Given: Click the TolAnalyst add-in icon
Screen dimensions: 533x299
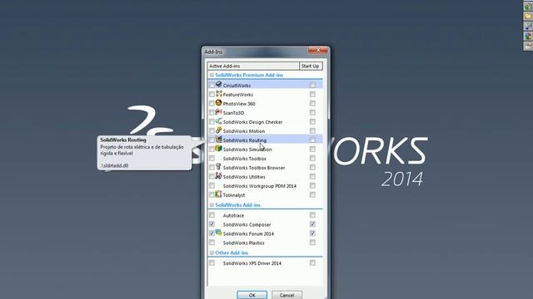Looking at the screenshot, I should pyautogui.click(x=218, y=194).
